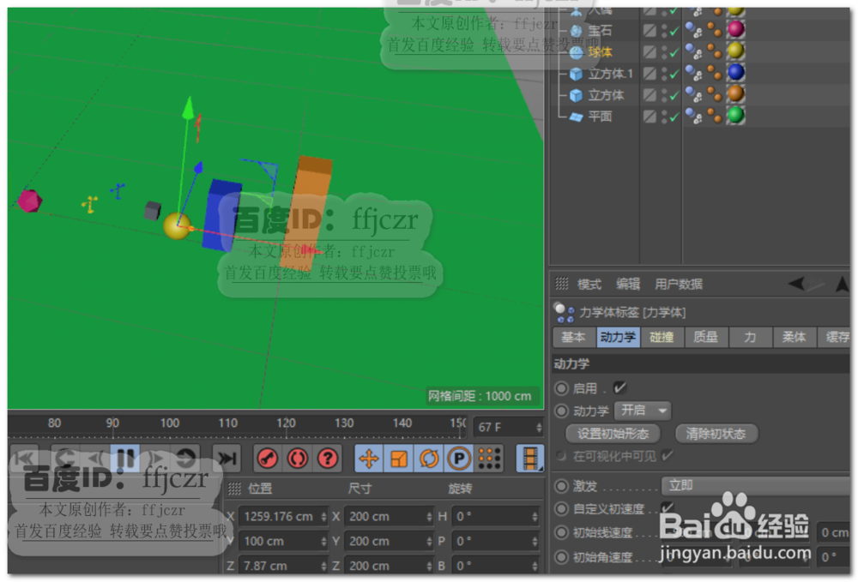Toggle visibility dots for 立方体

coord(664,95)
